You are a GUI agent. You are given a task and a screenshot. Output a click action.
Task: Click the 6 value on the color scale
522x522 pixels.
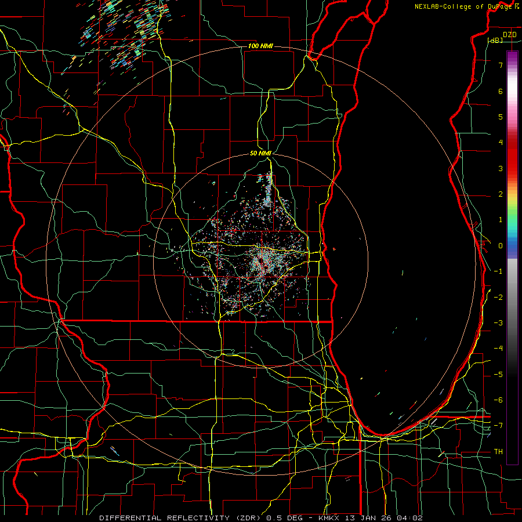tap(501, 91)
